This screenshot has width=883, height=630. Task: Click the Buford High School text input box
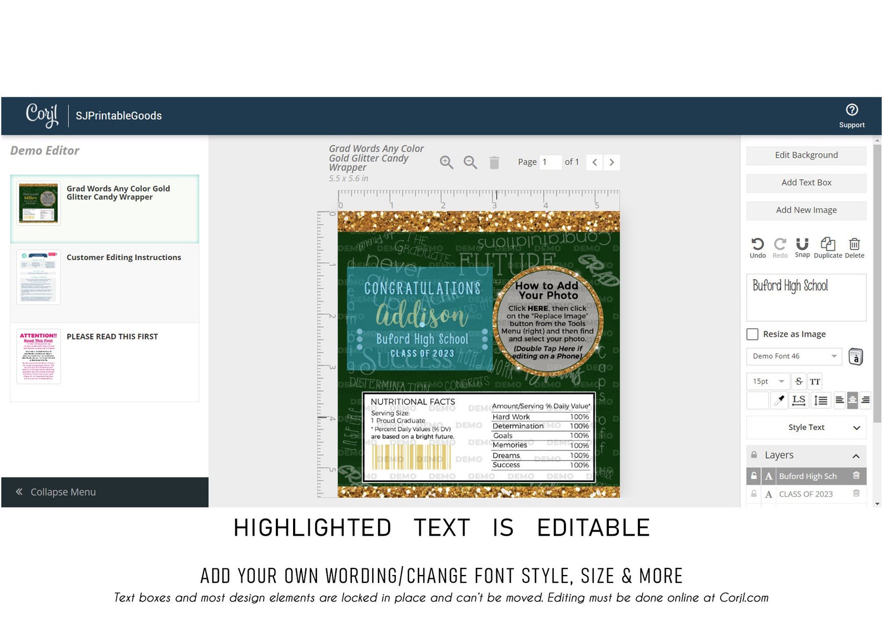click(x=806, y=297)
